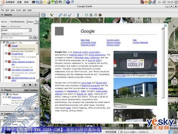
Task: Click the magnifying glass search button
Action: pyautogui.click(x=35, y=37)
